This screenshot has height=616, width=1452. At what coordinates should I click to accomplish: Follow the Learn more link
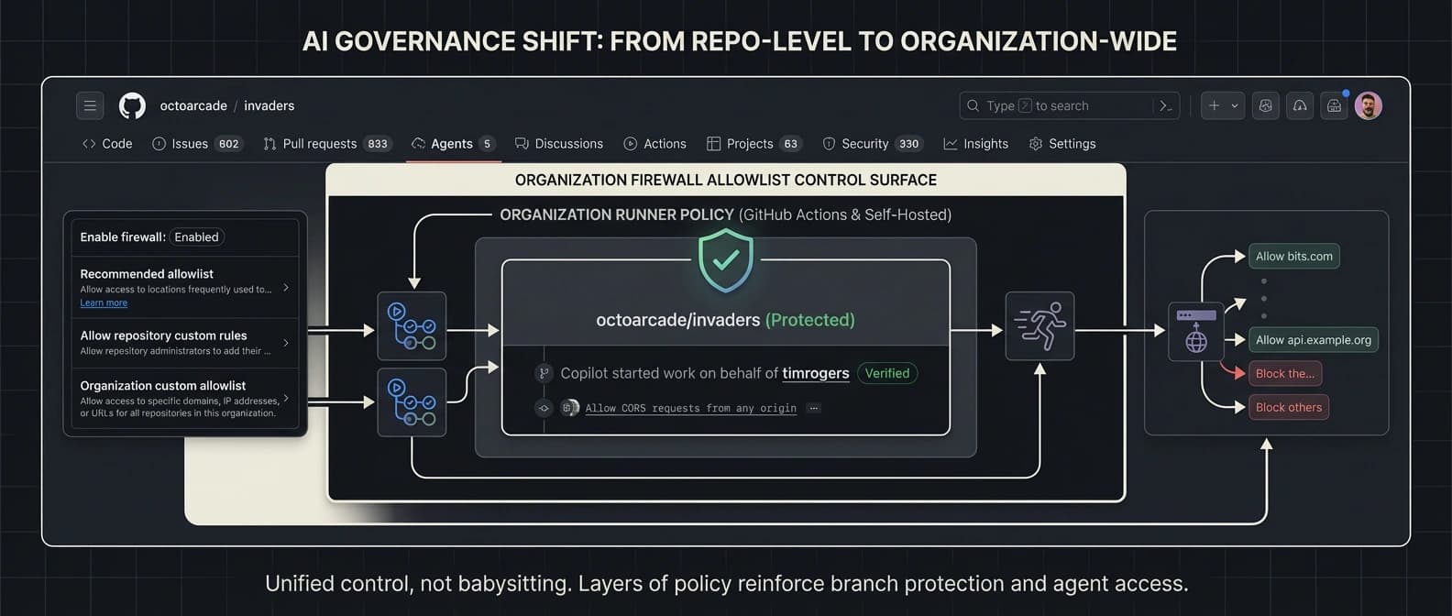(x=104, y=302)
